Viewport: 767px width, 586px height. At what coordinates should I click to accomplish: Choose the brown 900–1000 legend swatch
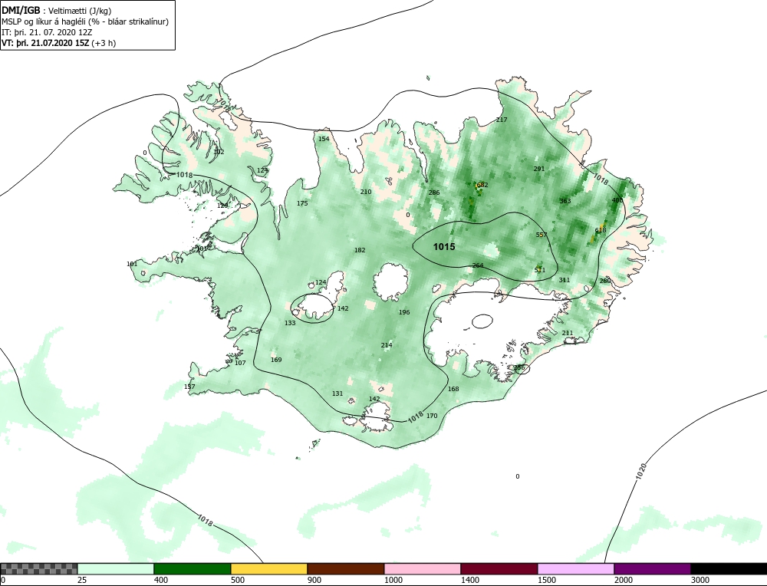[346, 569]
